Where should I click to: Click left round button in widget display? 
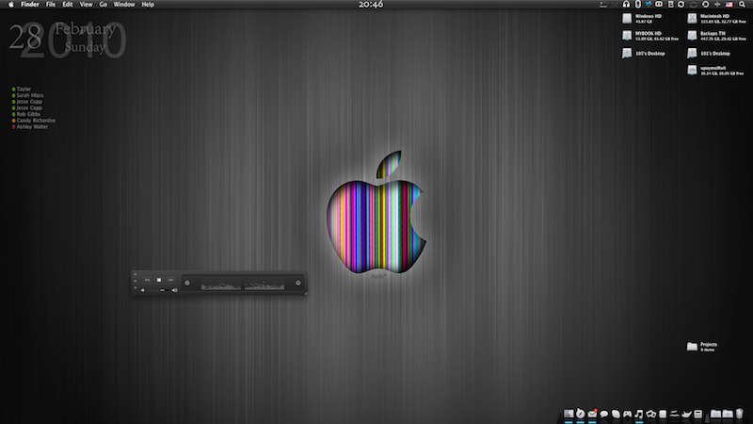(x=187, y=283)
